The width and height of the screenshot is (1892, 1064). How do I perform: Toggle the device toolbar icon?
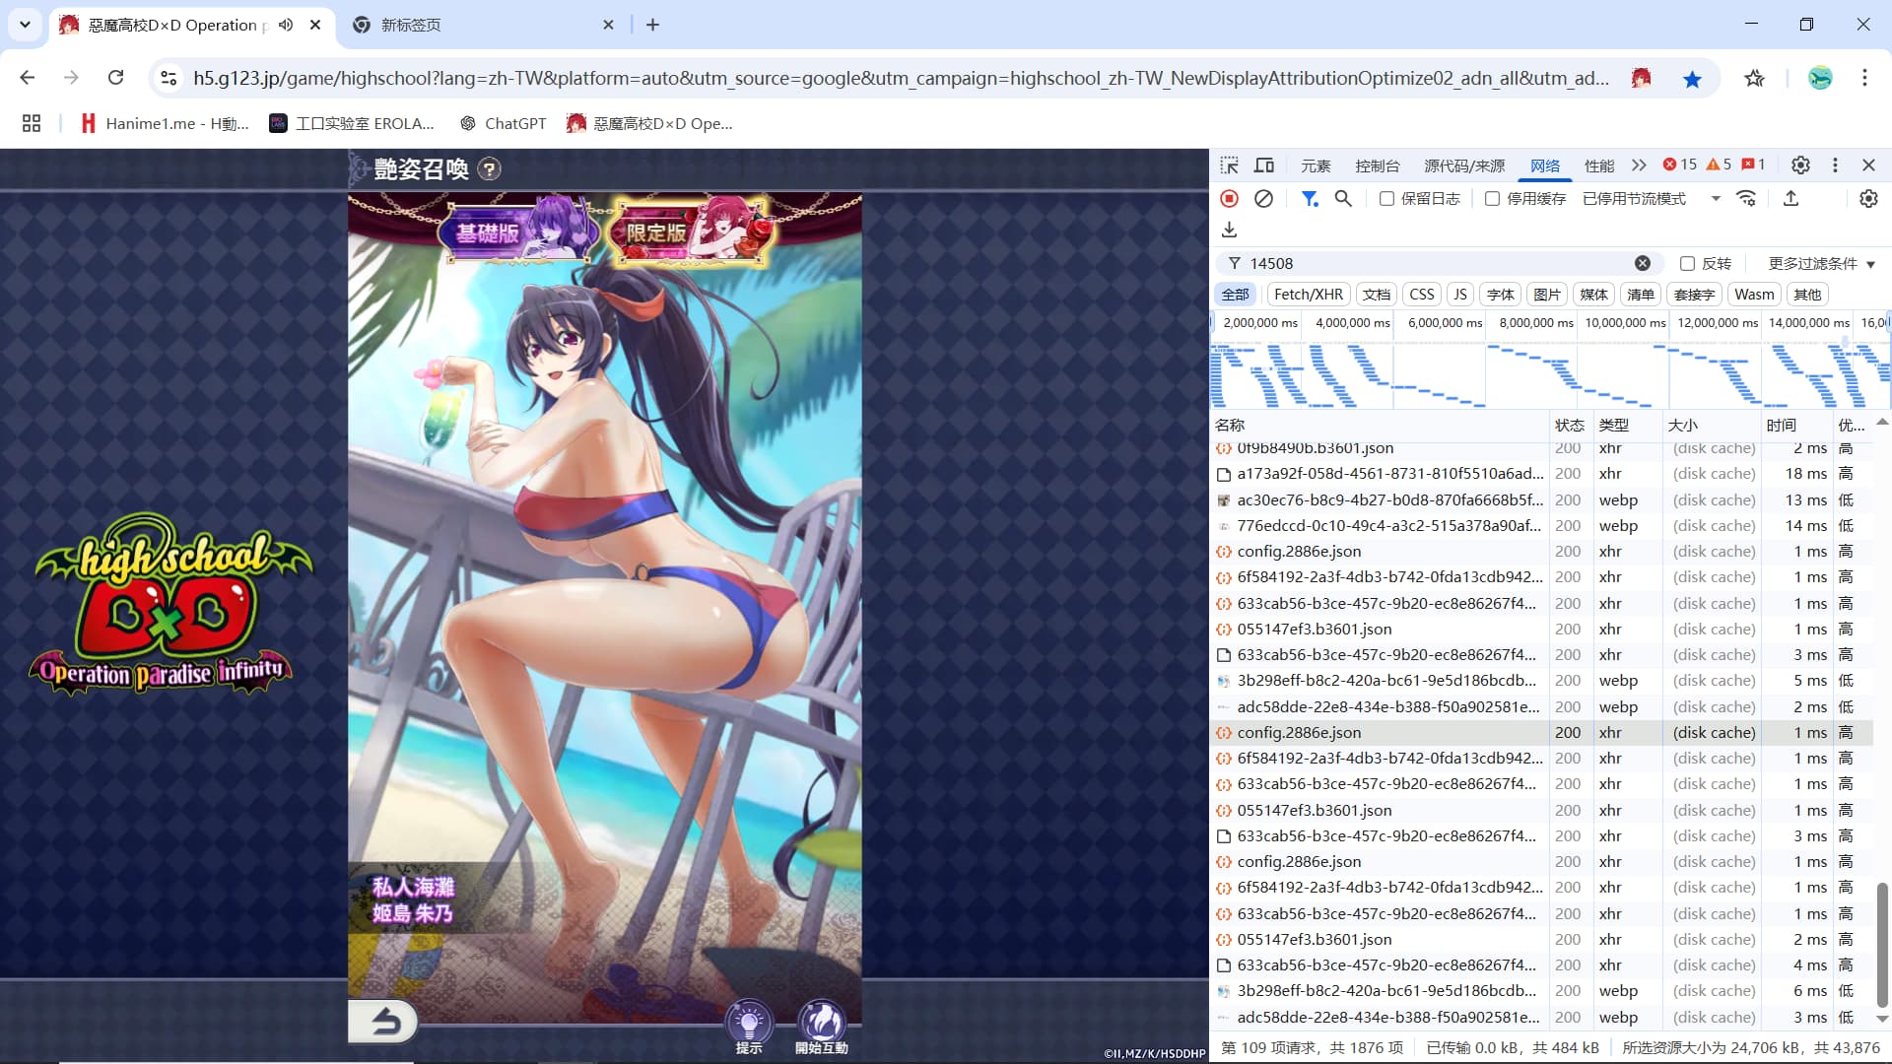(x=1263, y=166)
